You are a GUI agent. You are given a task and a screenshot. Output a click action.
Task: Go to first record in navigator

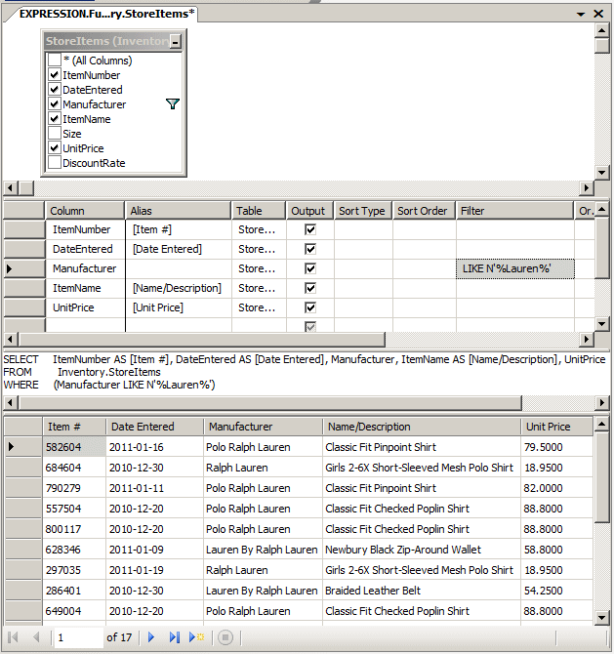[13, 636]
